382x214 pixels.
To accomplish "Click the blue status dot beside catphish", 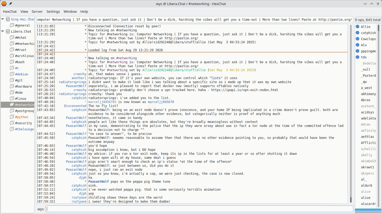I will 358,33.
